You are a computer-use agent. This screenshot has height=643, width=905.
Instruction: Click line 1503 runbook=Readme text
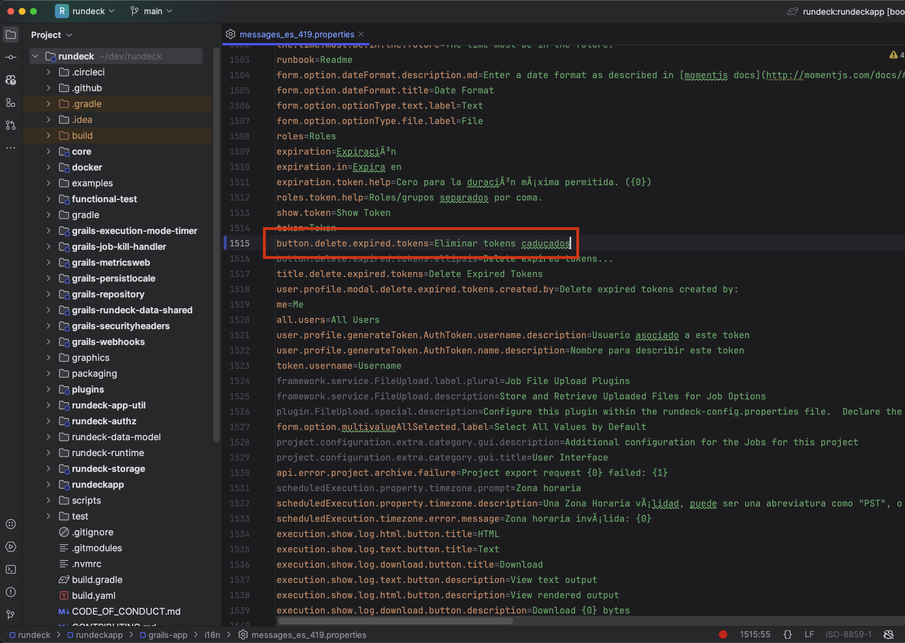click(x=314, y=59)
